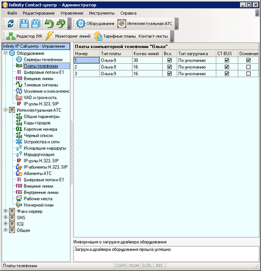Select VAD и громкость chart icon
The height and width of the screenshot is (271, 261).
19,97
